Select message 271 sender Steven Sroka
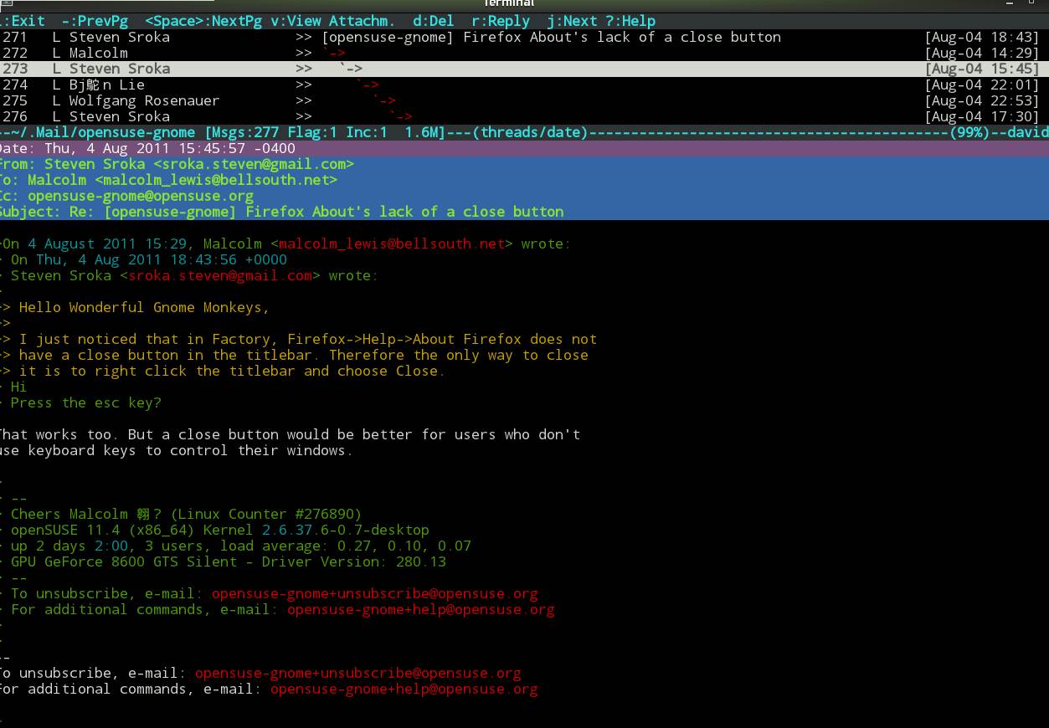Screen dimensions: 1049x728 coord(120,37)
